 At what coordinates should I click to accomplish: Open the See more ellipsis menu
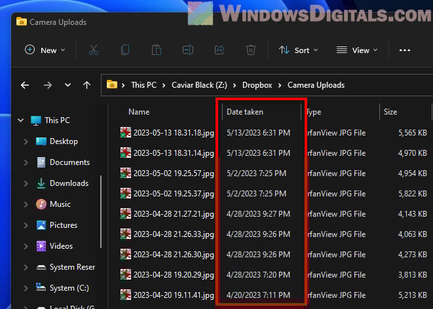405,50
